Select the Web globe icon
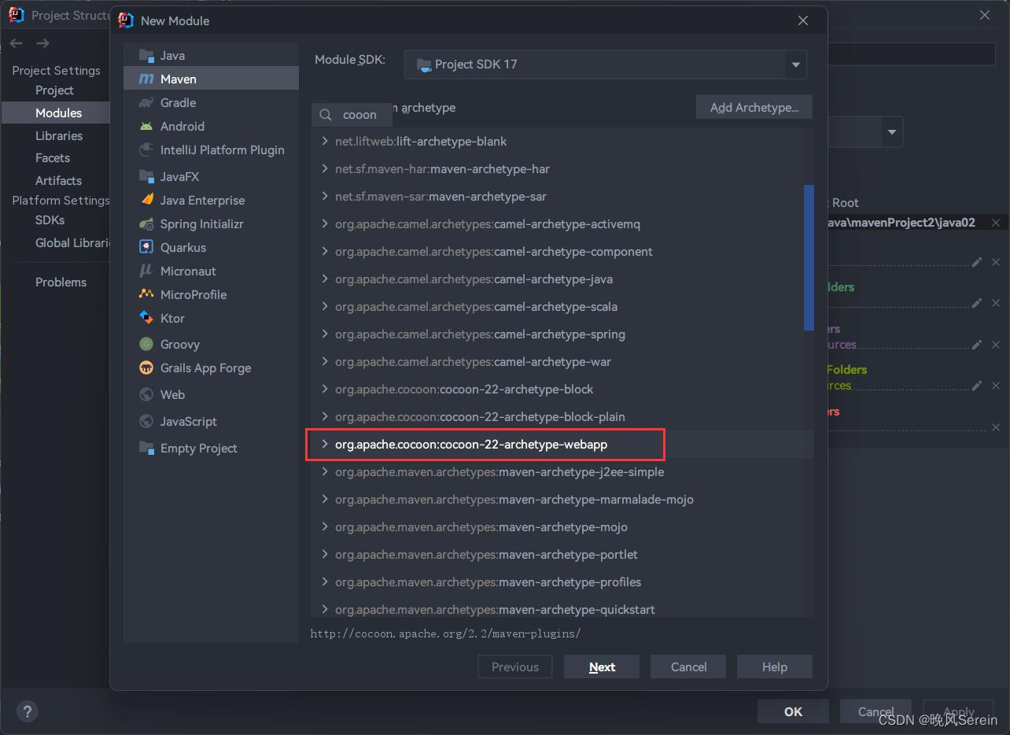Viewport: 1010px width, 735px height. pos(146,394)
